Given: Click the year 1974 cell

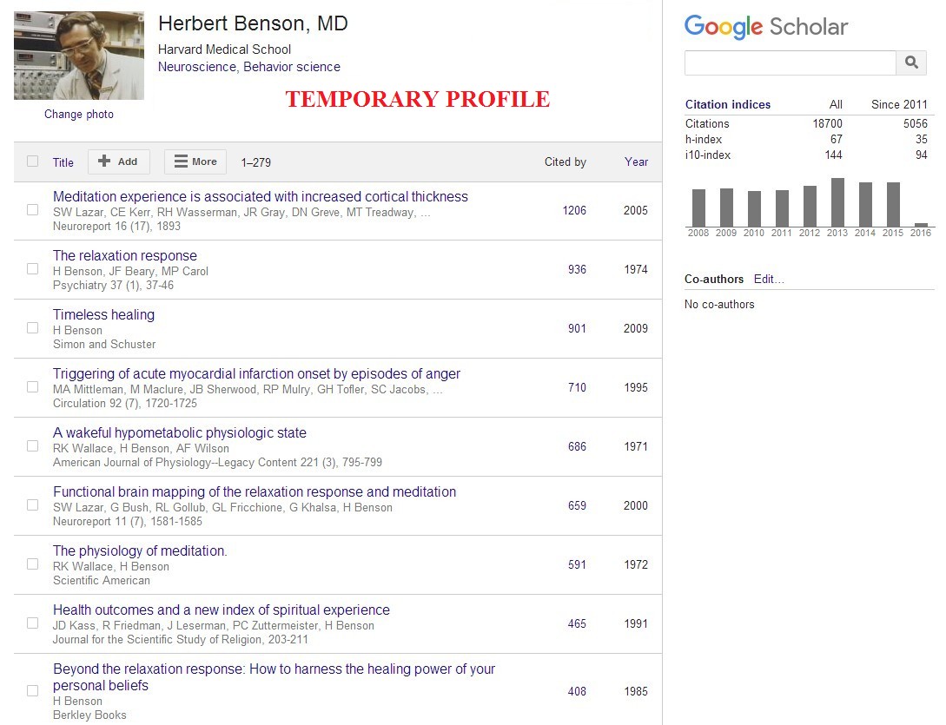Looking at the screenshot, I should click(x=636, y=270).
